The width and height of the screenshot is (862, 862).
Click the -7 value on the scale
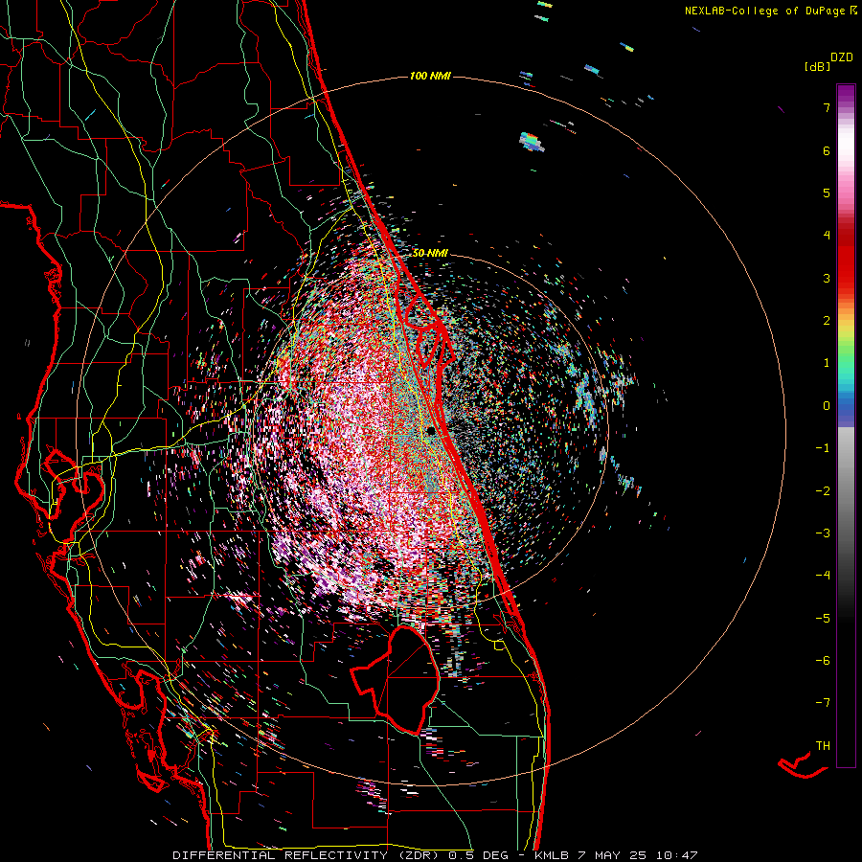pyautogui.click(x=823, y=703)
